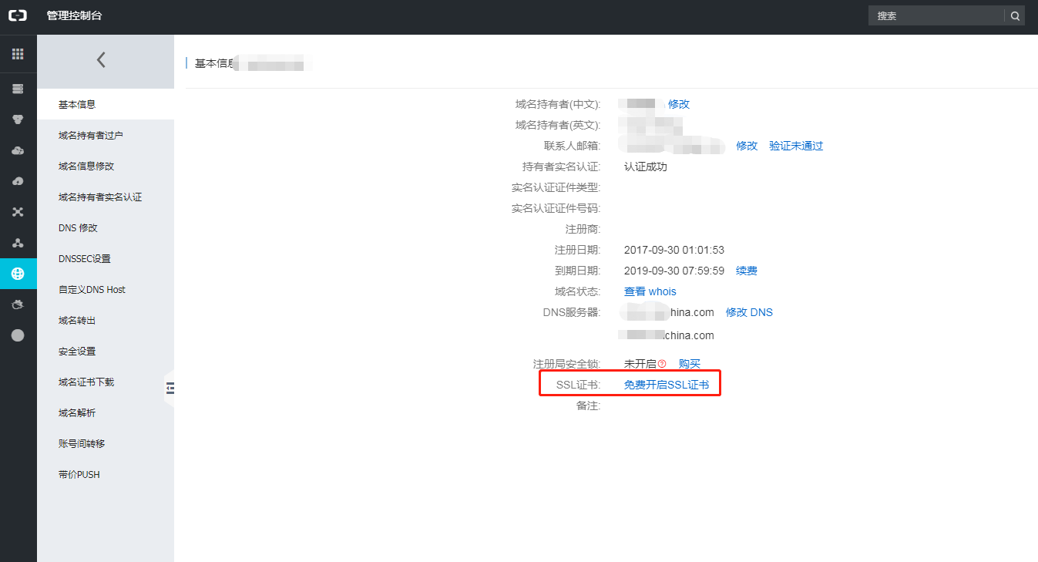Click the 管理控制台 header title
The image size is (1038, 562).
click(74, 15)
